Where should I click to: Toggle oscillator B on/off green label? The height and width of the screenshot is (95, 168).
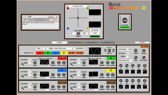tap(111, 58)
